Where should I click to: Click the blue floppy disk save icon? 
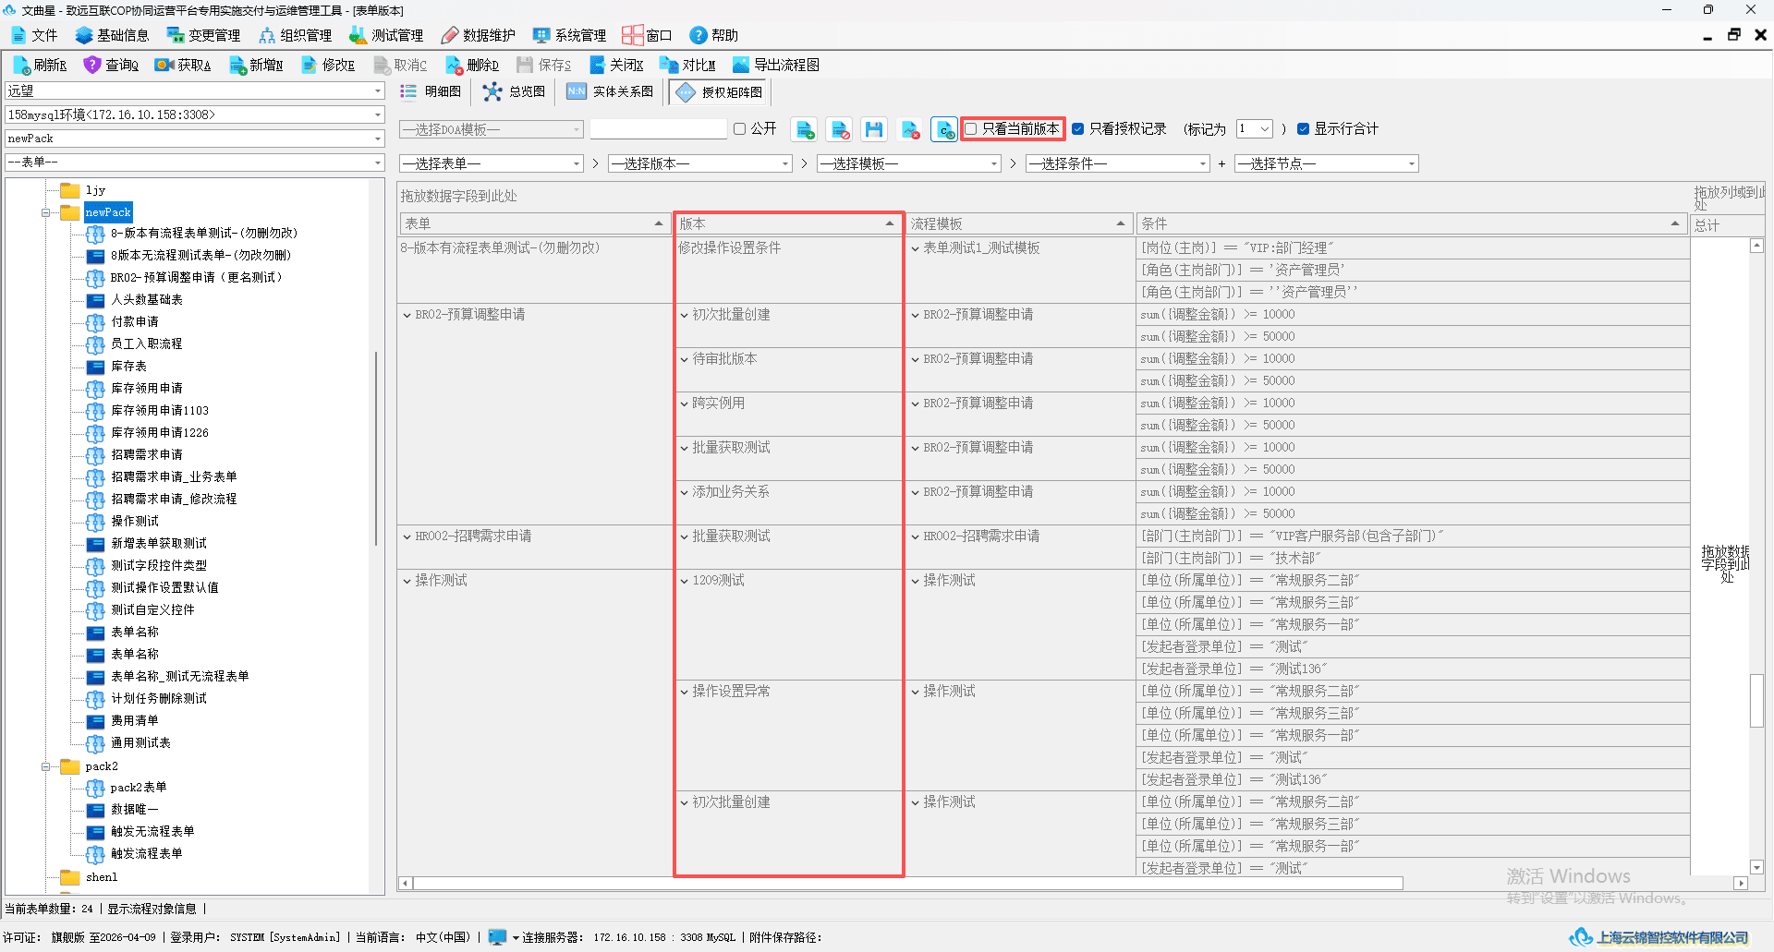tap(874, 129)
